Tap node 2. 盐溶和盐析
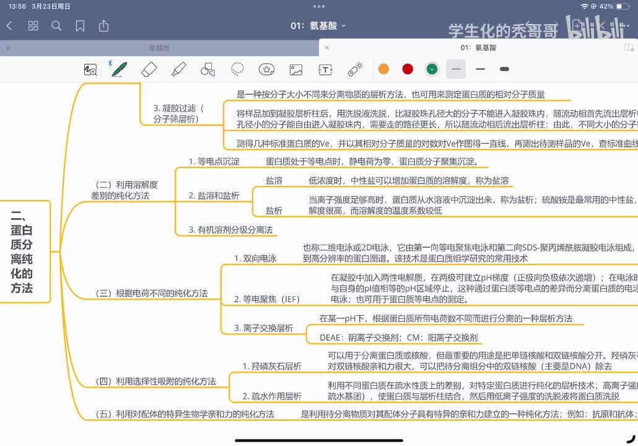 click(214, 196)
